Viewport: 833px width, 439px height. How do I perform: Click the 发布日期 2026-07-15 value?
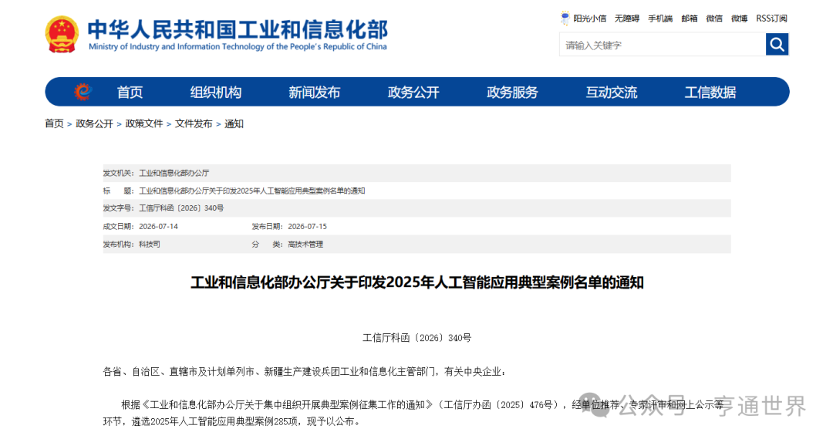click(307, 226)
